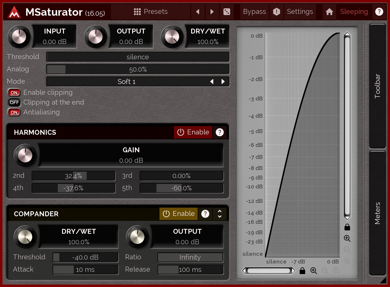Click the home icon
This screenshot has height=287, width=390.
(329, 12)
